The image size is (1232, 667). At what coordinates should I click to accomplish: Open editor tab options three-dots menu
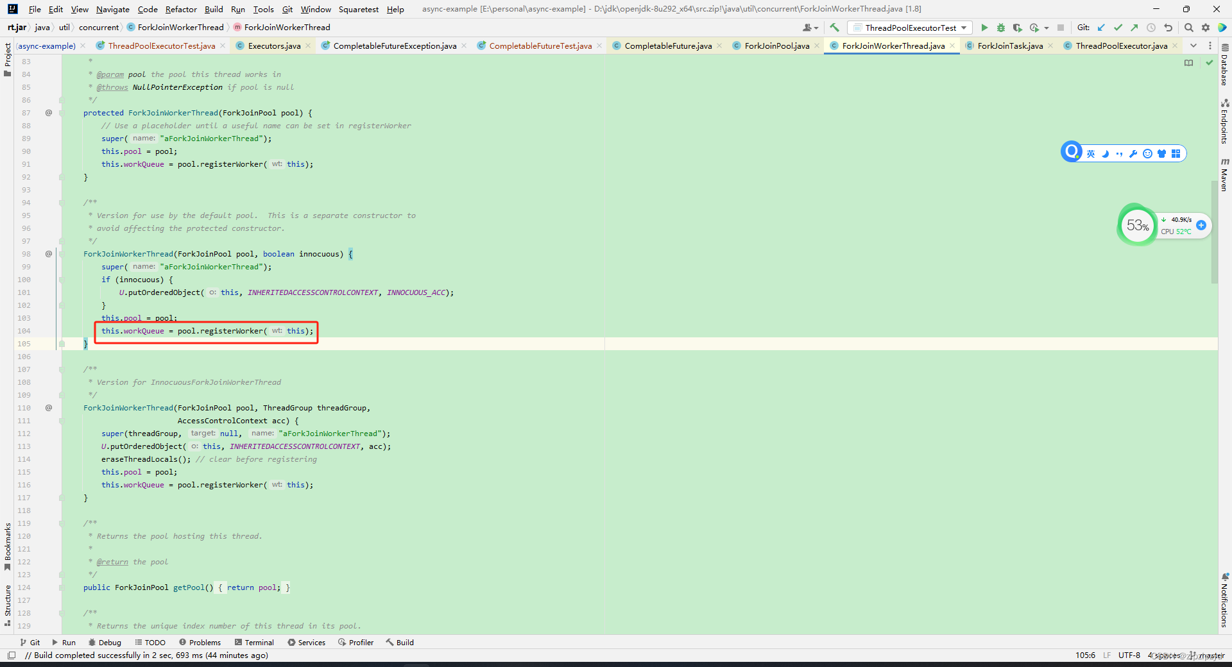tap(1210, 46)
